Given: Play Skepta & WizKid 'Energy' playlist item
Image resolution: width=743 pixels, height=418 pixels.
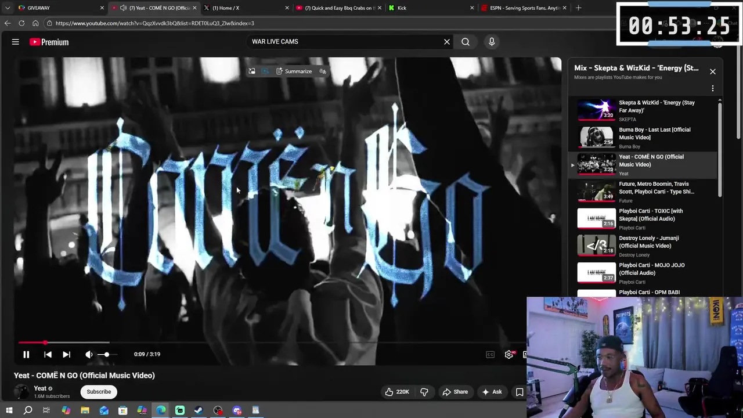Looking at the screenshot, I should [643, 110].
